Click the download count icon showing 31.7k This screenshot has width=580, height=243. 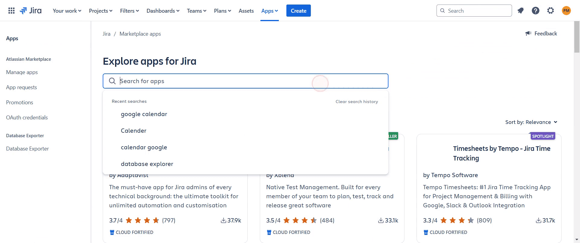click(x=538, y=221)
